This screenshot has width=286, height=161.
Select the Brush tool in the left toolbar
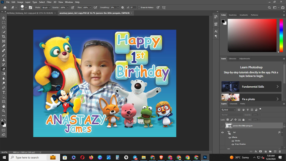(4, 55)
